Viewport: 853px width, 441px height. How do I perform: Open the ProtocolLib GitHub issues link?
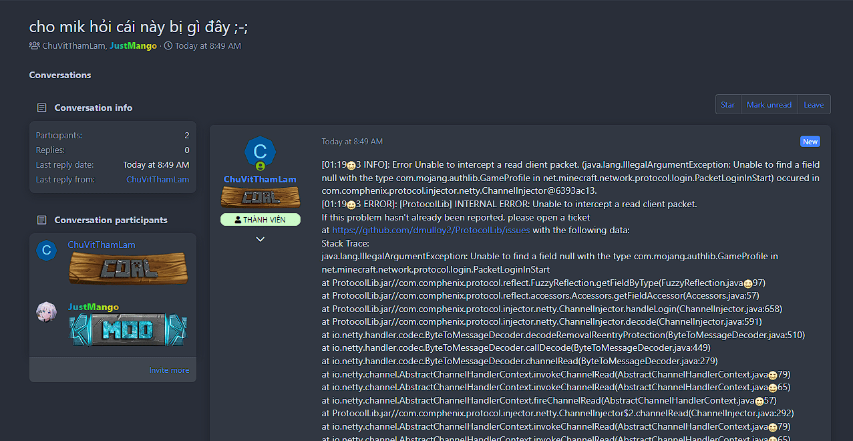click(x=431, y=230)
